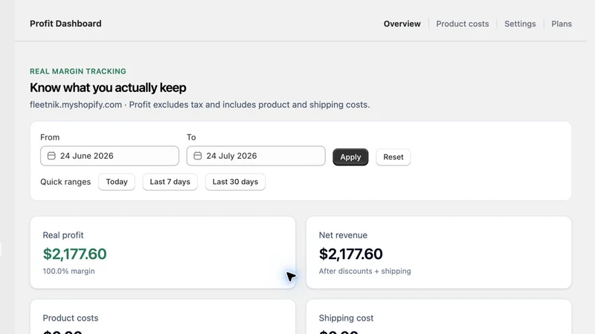Open the Overview tab
The width and height of the screenshot is (595, 334).
pyautogui.click(x=402, y=24)
